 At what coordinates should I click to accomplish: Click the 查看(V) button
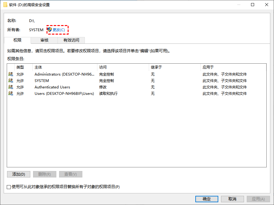(70, 174)
